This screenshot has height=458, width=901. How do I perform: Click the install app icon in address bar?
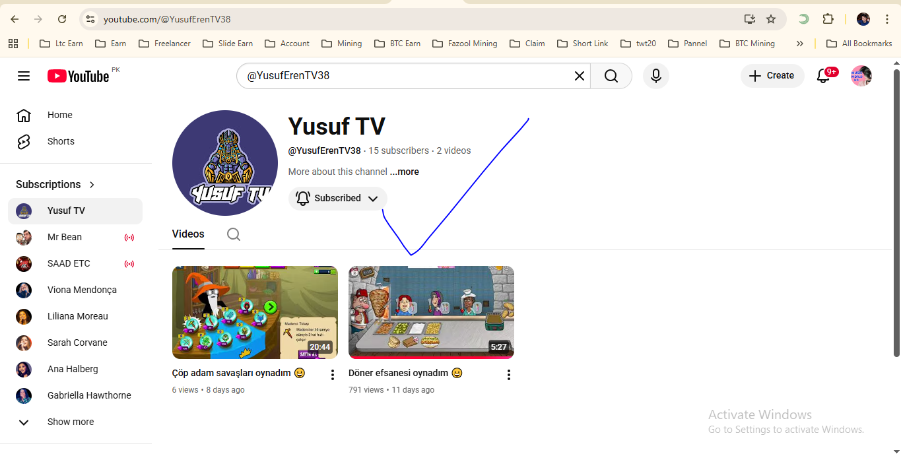point(749,19)
